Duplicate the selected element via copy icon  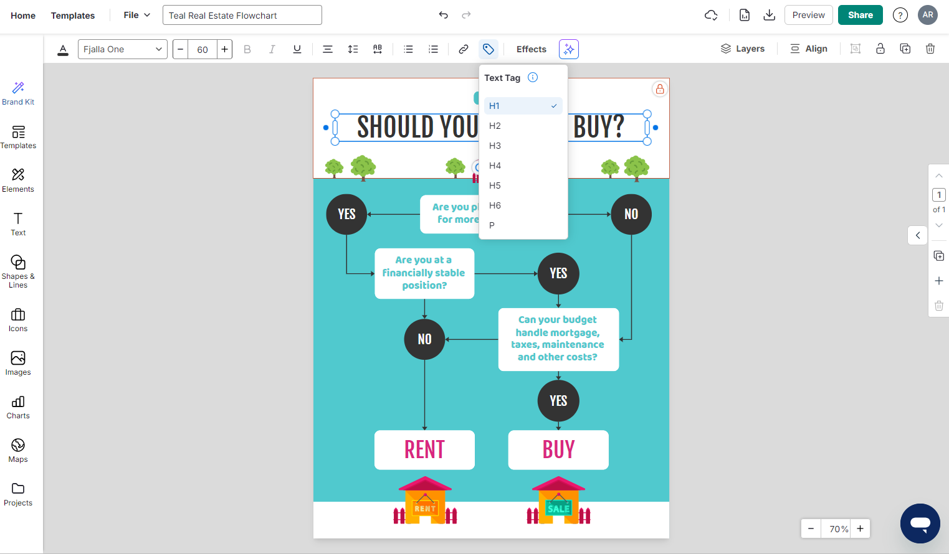[x=905, y=48]
